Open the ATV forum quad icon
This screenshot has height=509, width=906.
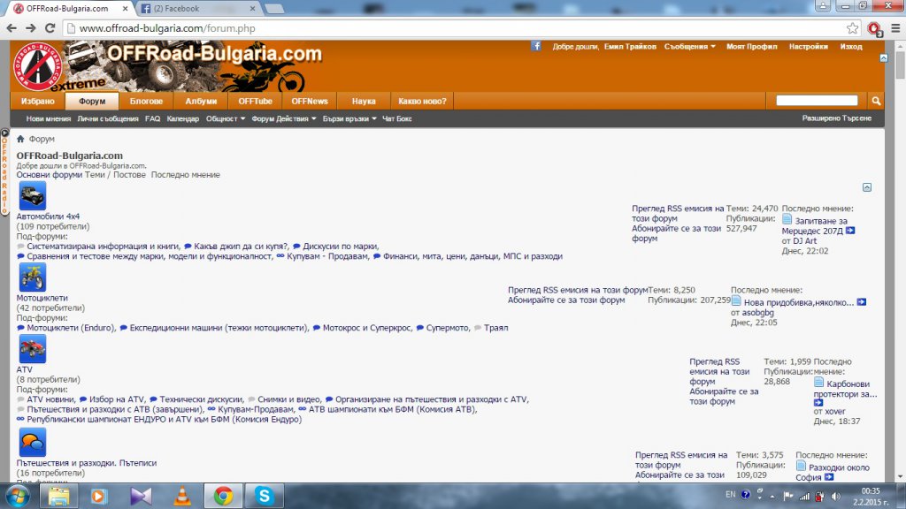click(x=33, y=349)
